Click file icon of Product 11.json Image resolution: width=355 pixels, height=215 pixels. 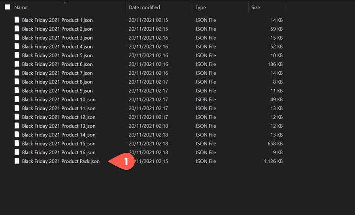click(x=17, y=108)
